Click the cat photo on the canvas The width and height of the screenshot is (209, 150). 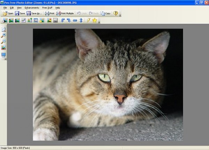[x=108, y=85]
